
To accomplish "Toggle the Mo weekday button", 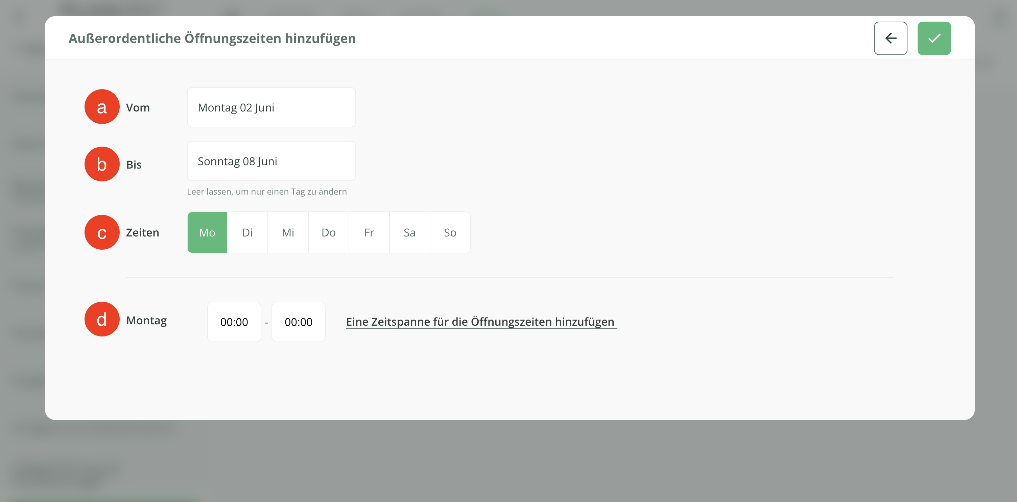I will coord(207,233).
